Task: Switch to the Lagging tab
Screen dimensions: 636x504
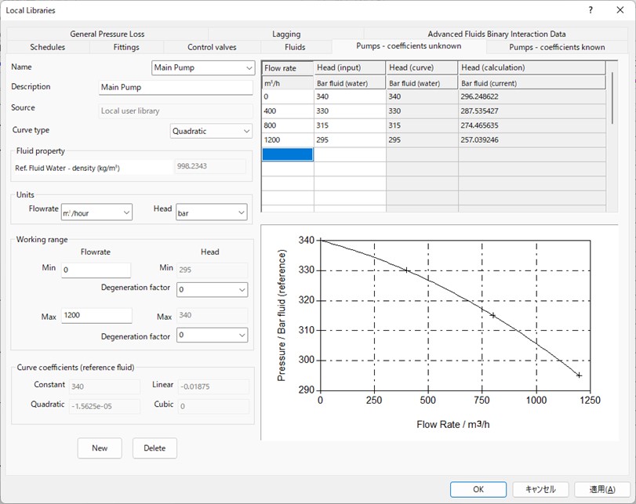Action: pyautogui.click(x=286, y=34)
